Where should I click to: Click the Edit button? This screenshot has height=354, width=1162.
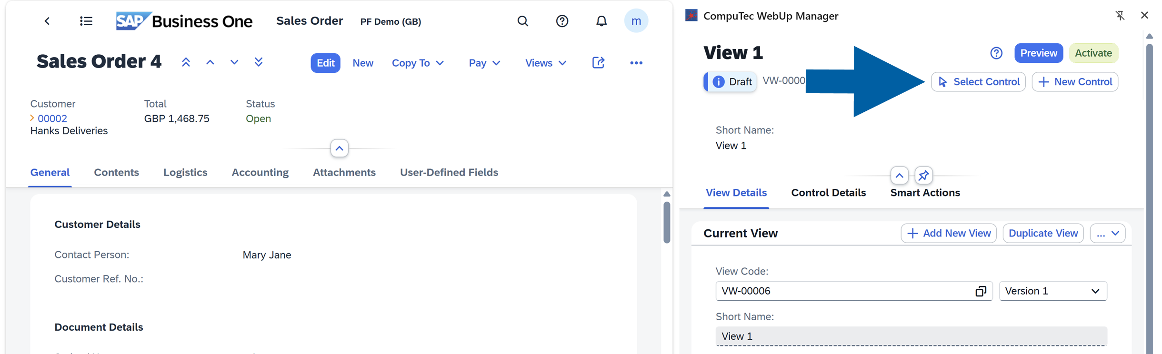coord(325,63)
